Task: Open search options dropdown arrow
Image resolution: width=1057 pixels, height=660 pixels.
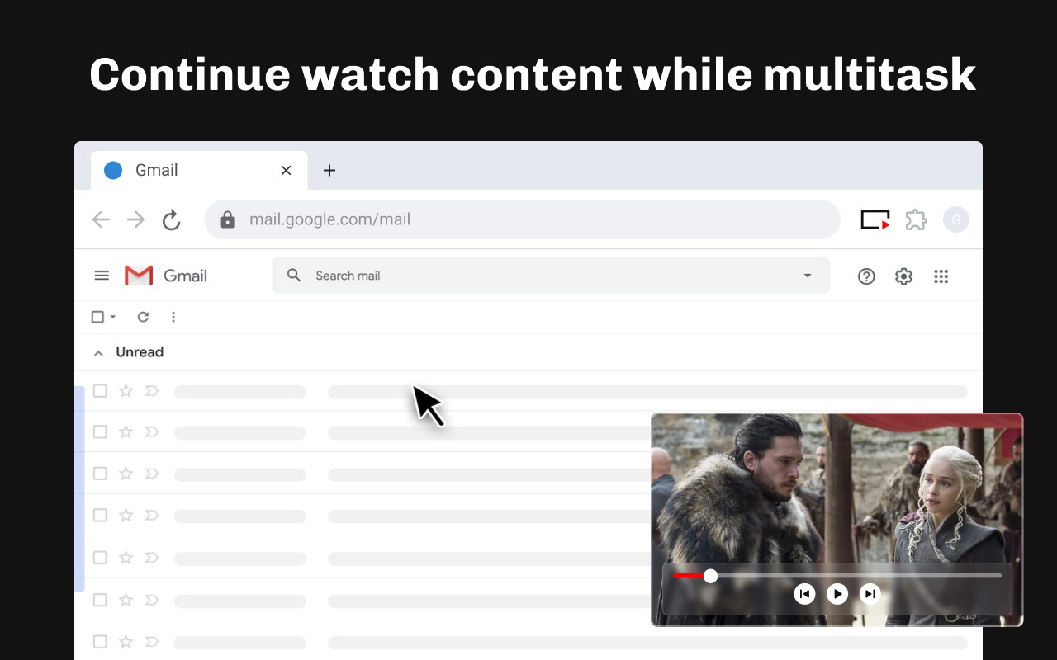Action: click(x=808, y=276)
